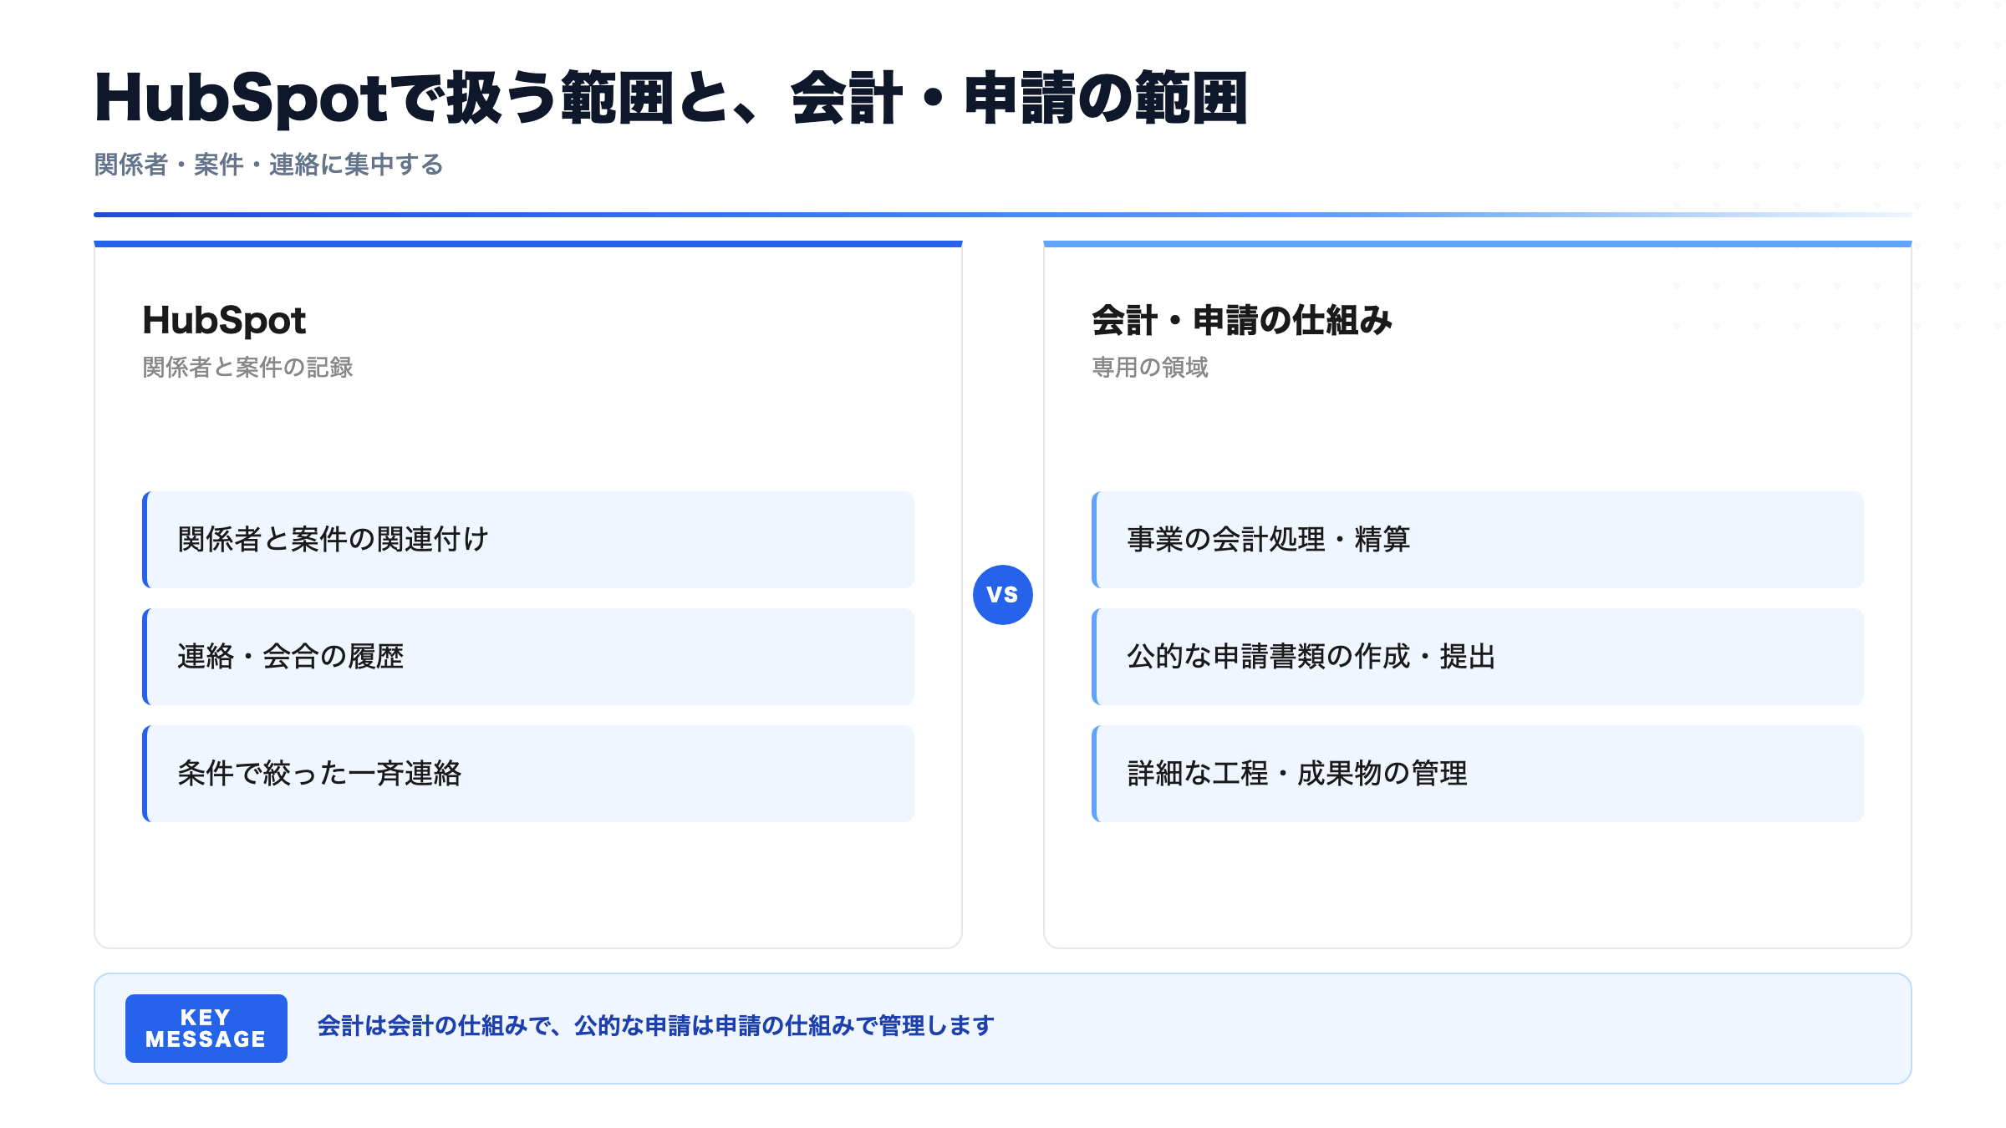Select item '条件で絞った一斉連絡'

click(528, 774)
